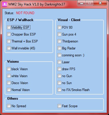Click the Others group heading
This screenshot has height=115, width=109.
[13, 99]
